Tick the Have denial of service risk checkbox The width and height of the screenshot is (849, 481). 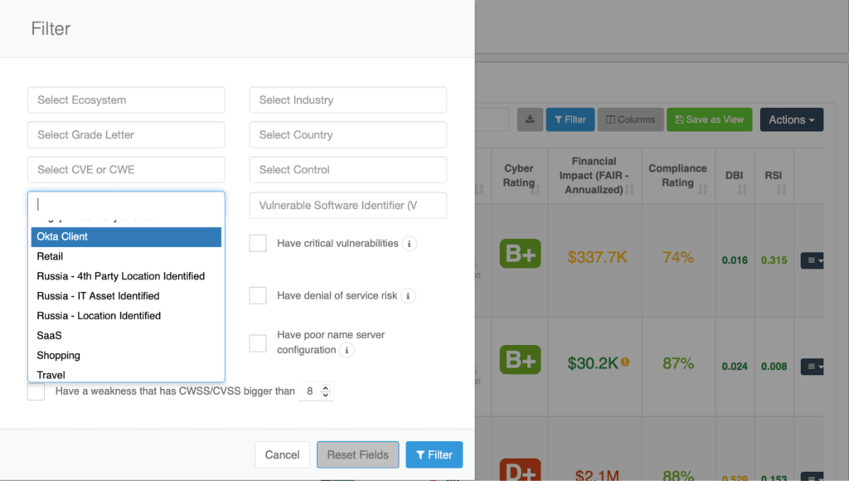tap(258, 295)
